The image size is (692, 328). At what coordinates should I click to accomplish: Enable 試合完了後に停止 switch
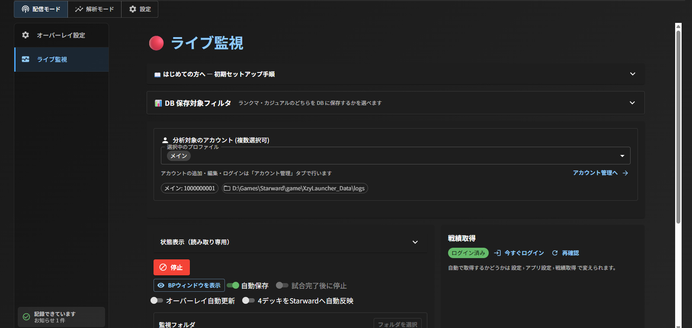tap(282, 285)
